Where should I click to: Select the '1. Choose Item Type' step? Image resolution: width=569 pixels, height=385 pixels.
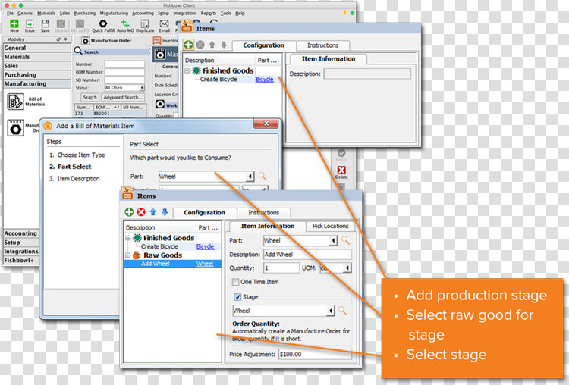[x=77, y=155]
